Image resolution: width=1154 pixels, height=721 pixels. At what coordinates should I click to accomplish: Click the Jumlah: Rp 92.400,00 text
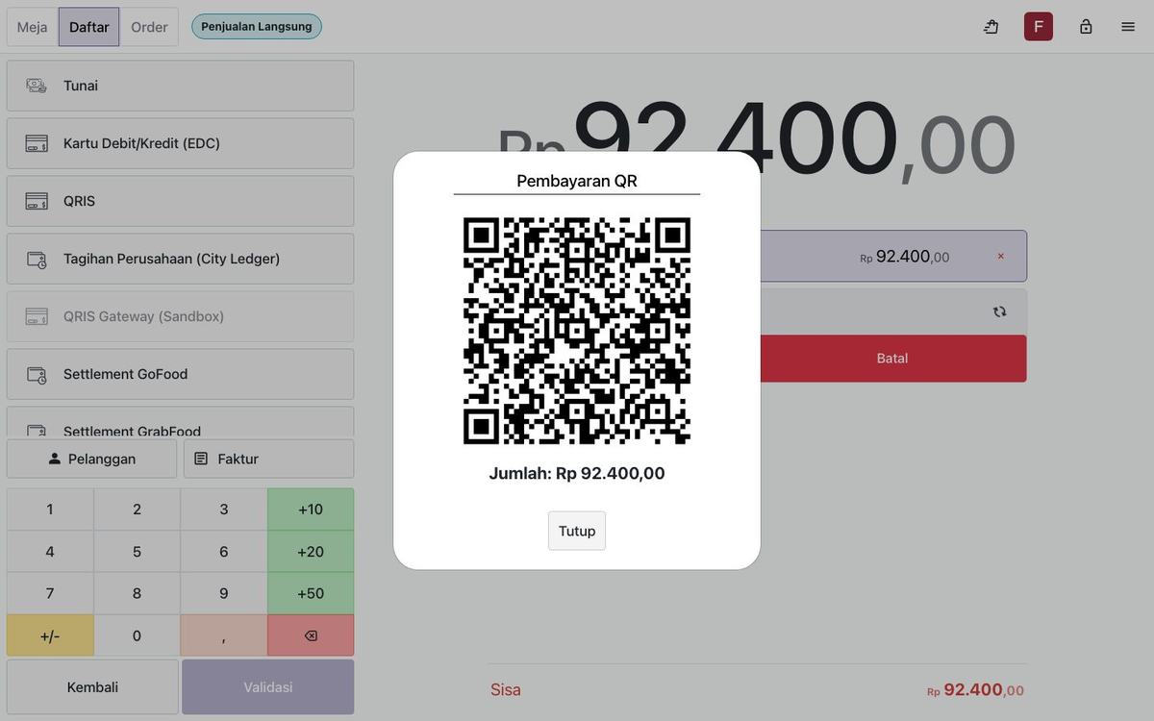pos(577,473)
